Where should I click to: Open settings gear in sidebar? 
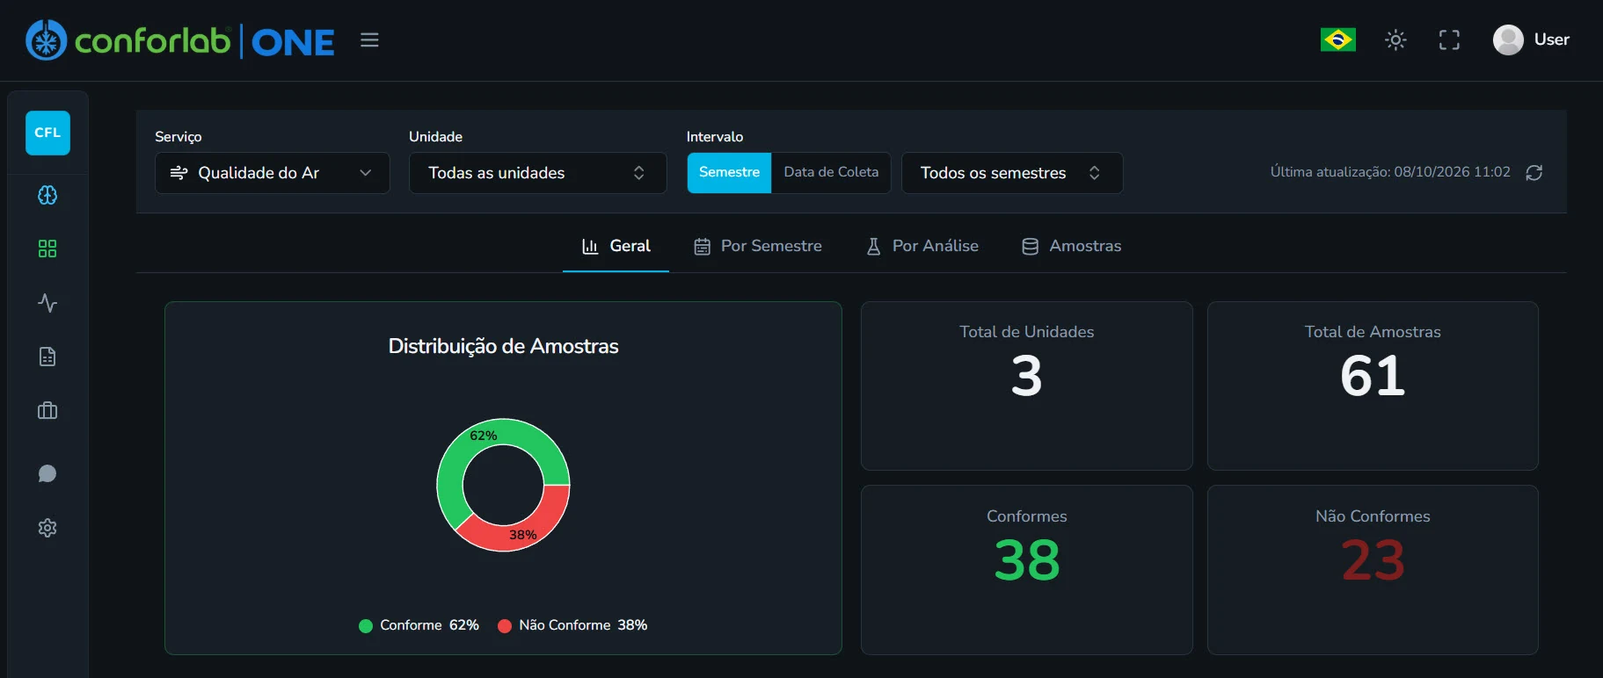click(47, 528)
